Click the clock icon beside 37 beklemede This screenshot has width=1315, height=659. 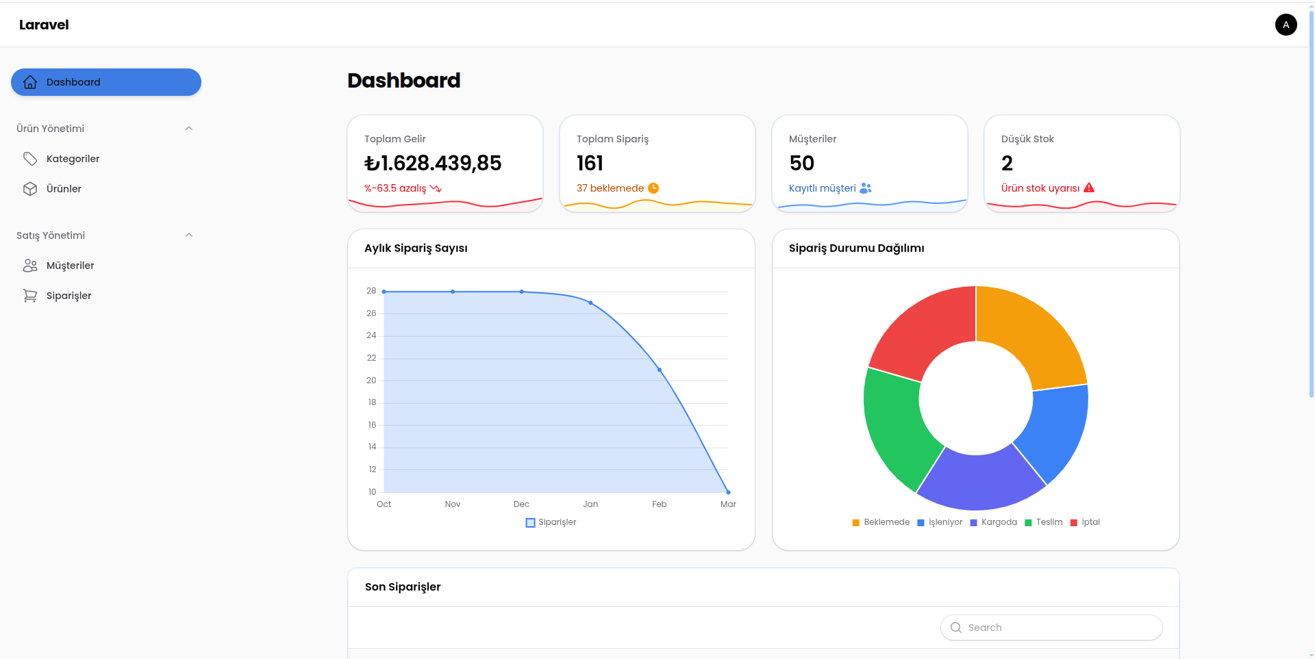pos(653,188)
